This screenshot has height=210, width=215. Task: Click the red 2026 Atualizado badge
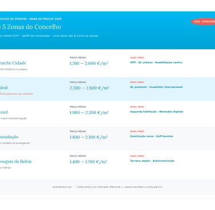[x=203, y=22]
